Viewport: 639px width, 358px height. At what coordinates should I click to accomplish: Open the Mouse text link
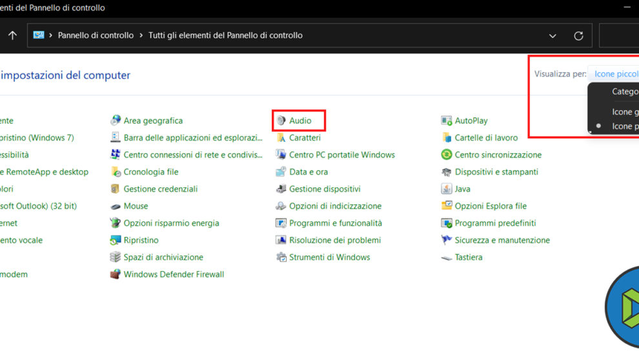point(136,206)
